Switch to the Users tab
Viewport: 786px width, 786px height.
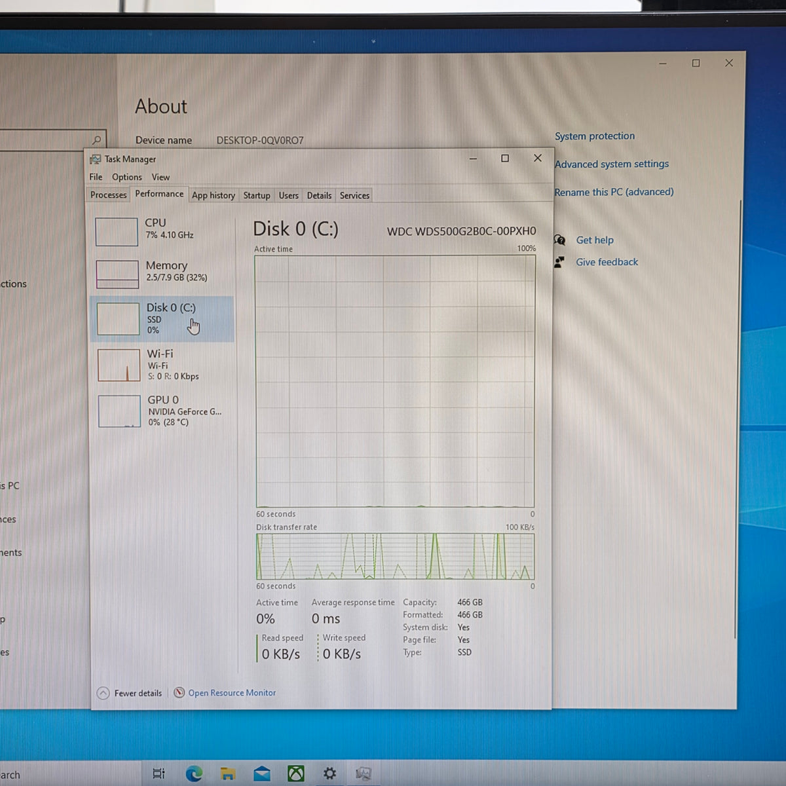coord(288,195)
